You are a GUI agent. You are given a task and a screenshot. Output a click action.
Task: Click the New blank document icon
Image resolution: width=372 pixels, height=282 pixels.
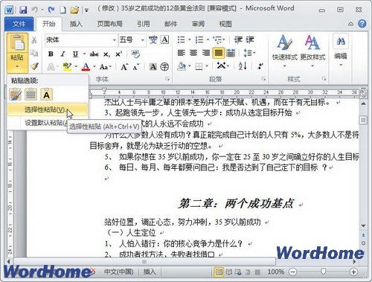(63, 10)
